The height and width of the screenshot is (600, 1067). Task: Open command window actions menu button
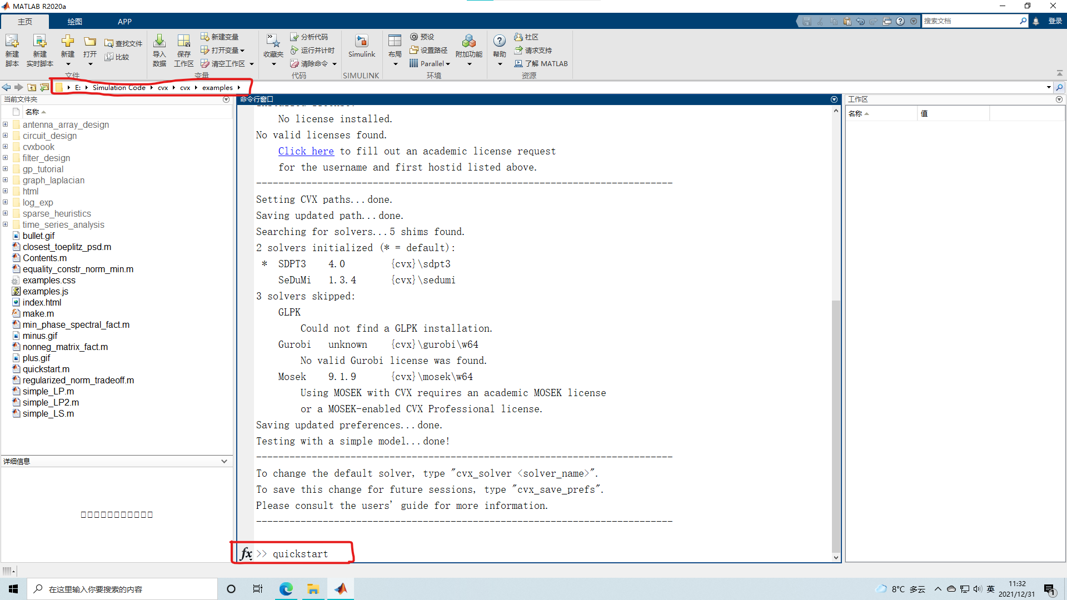(834, 99)
